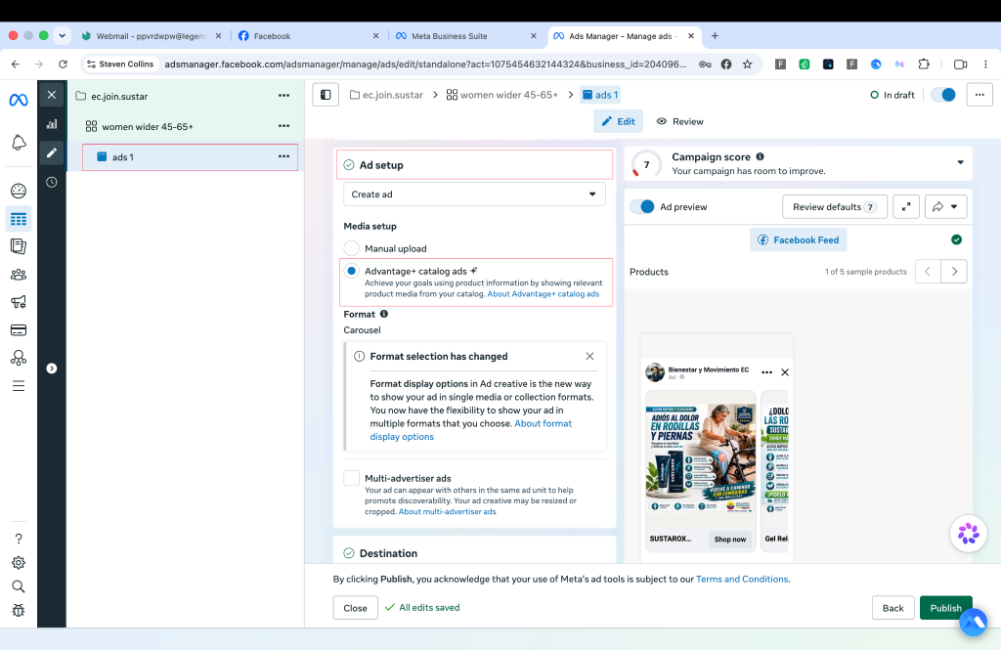The image size is (1001, 650).
Task: Open performance chart icon in dark strip
Action: tap(52, 124)
